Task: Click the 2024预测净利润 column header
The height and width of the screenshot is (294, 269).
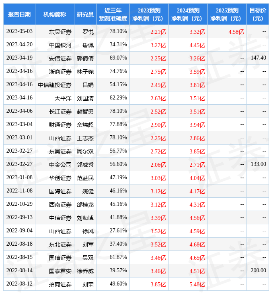Action: [x=188, y=14]
